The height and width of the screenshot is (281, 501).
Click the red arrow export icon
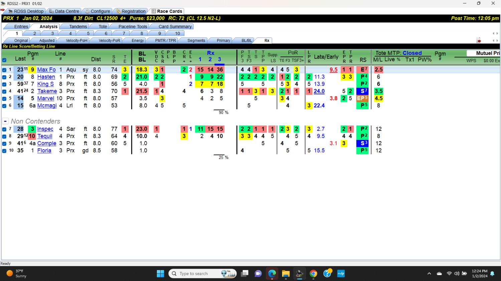(479, 41)
